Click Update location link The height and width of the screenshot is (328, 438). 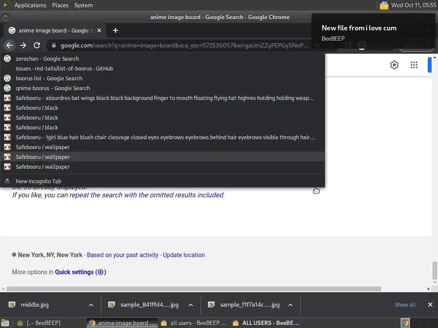click(184, 255)
